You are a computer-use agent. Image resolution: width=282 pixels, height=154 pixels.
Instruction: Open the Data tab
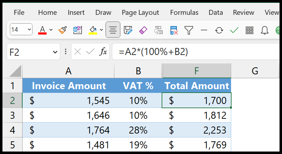coord(216,12)
